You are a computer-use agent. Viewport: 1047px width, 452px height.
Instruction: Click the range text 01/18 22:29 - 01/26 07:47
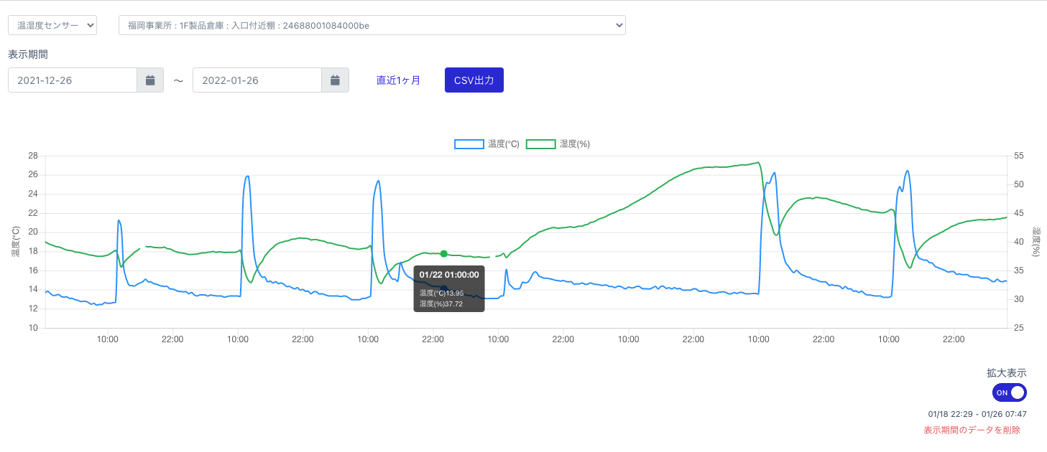[977, 414]
